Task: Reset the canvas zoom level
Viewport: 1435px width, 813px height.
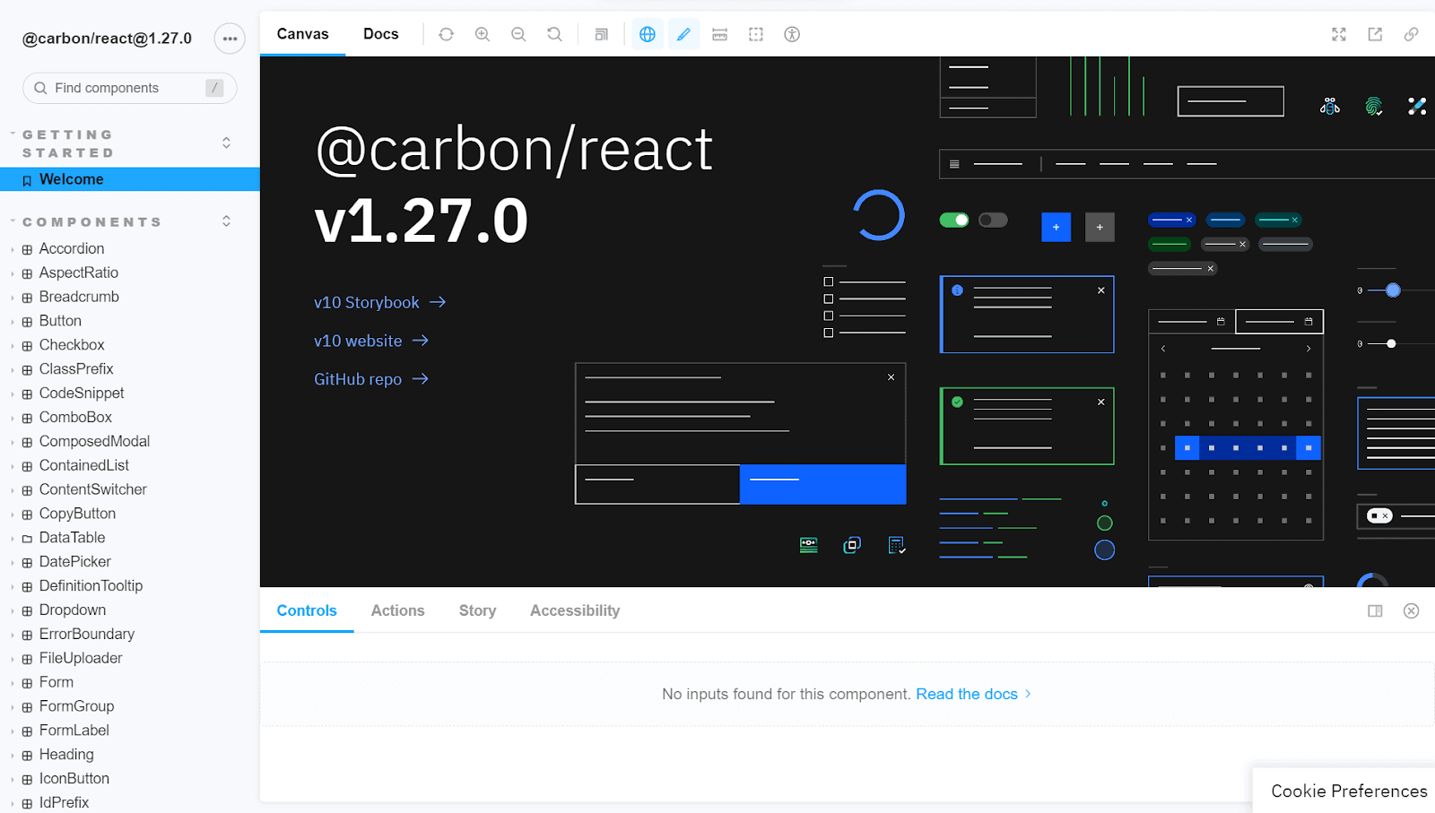Action: click(554, 34)
